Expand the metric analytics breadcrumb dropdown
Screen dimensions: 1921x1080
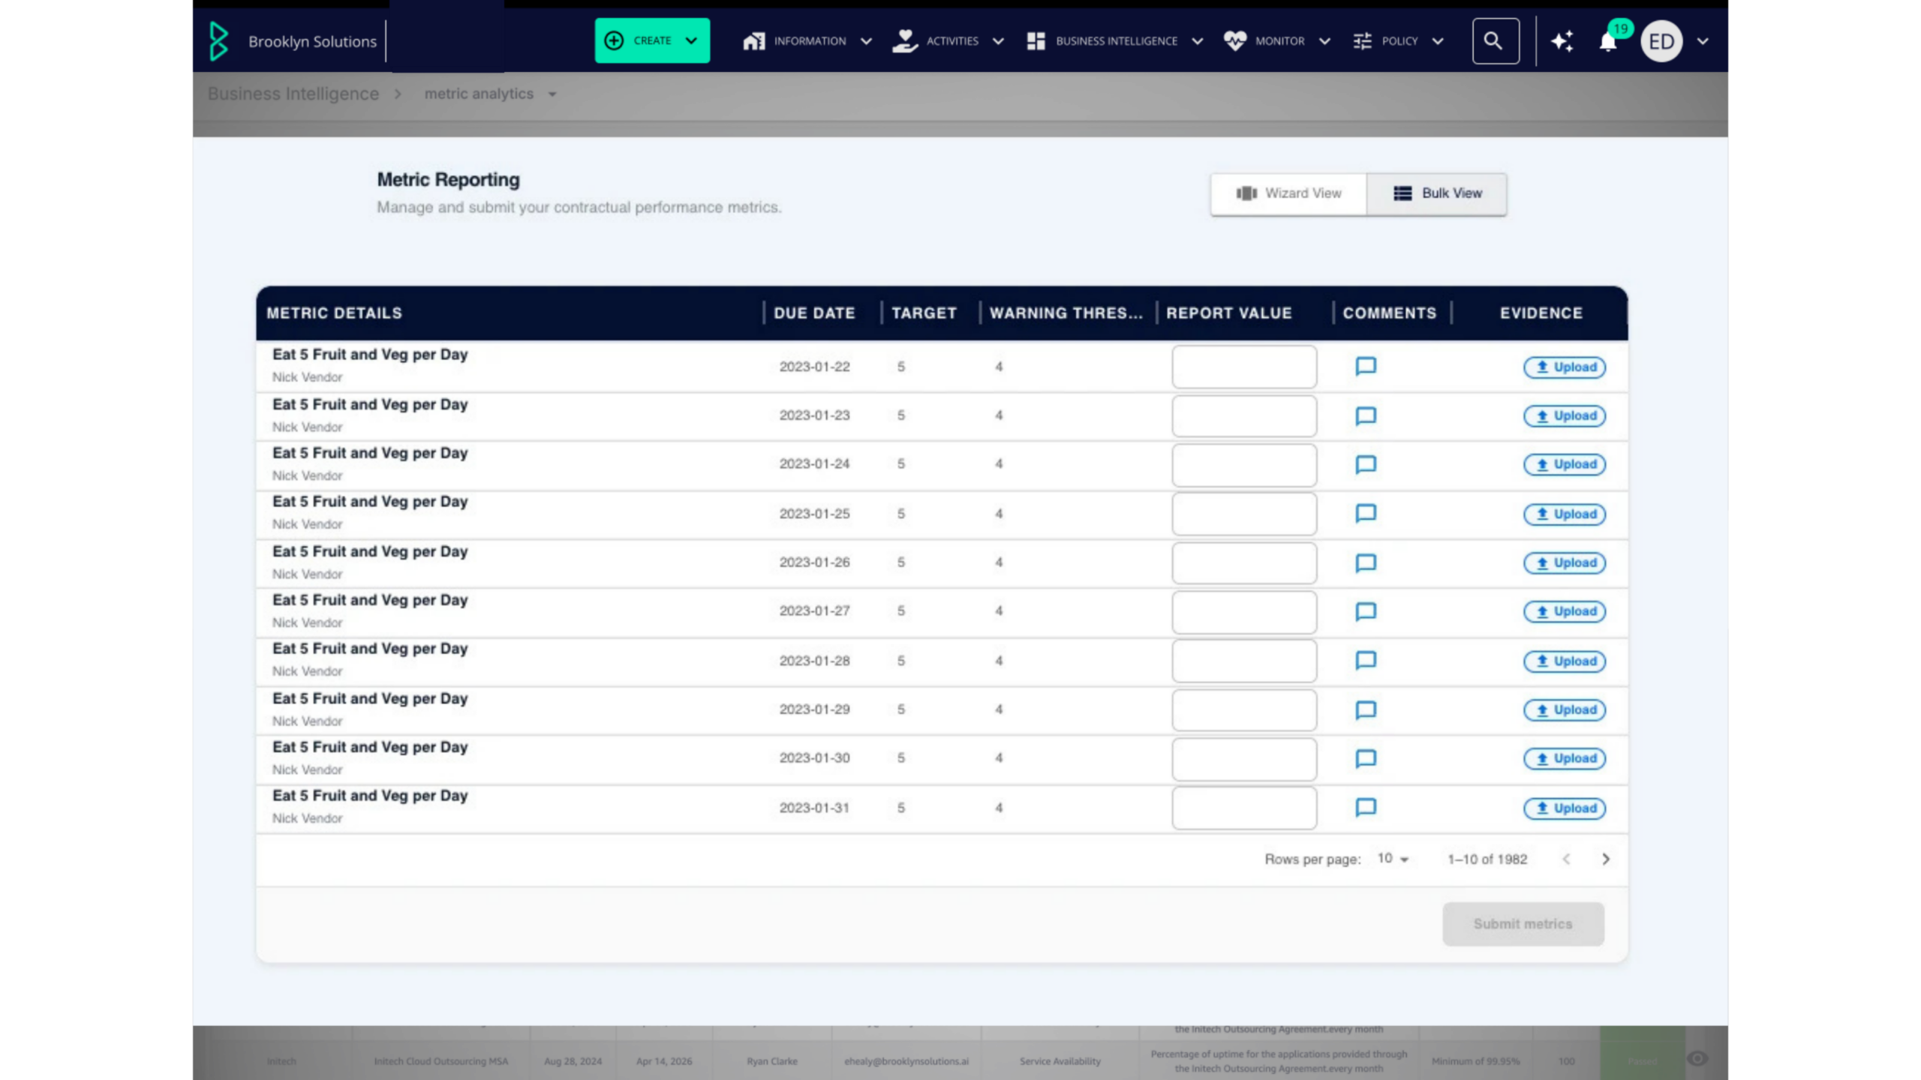click(552, 94)
